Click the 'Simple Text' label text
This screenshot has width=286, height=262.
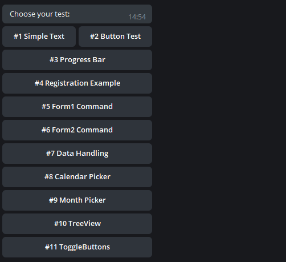44,37
